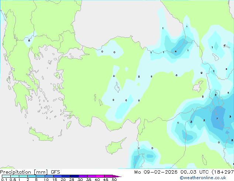Pick the 20–25 mm legend swatch
234x181 pixels.
pos(66,176)
